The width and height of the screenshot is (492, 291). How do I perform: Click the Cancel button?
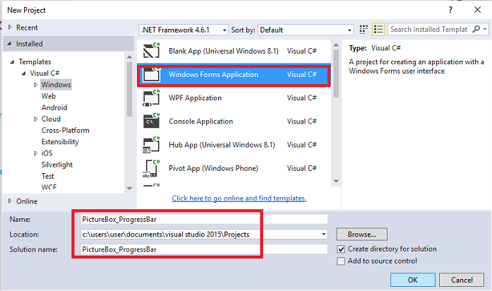coord(462,280)
